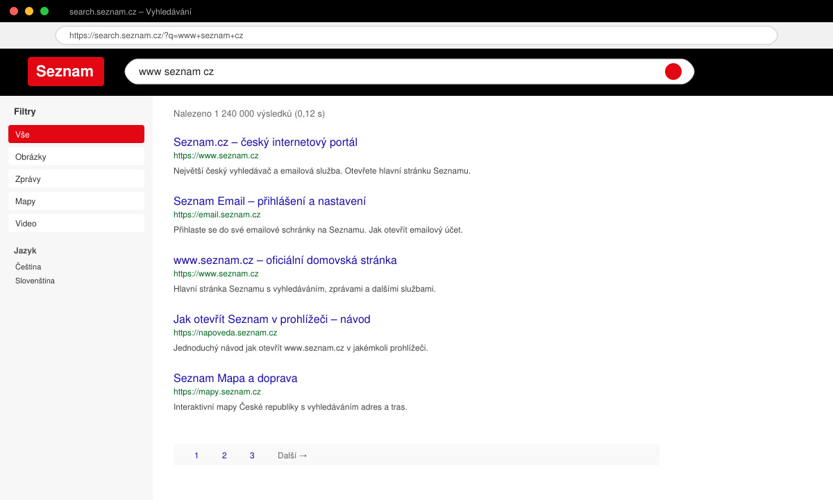The image size is (833, 500).
Task: Select the Vše filter
Action: point(76,134)
